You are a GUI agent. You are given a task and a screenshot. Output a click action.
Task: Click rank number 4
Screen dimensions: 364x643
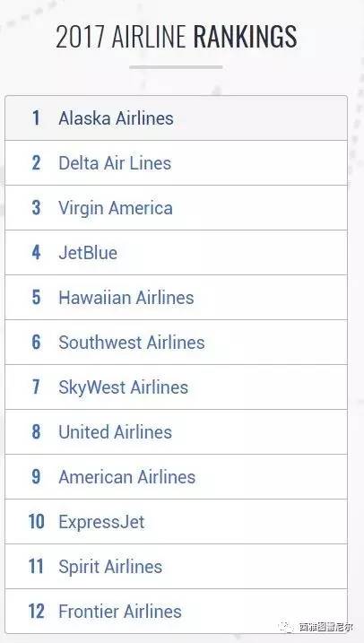[x=36, y=252]
